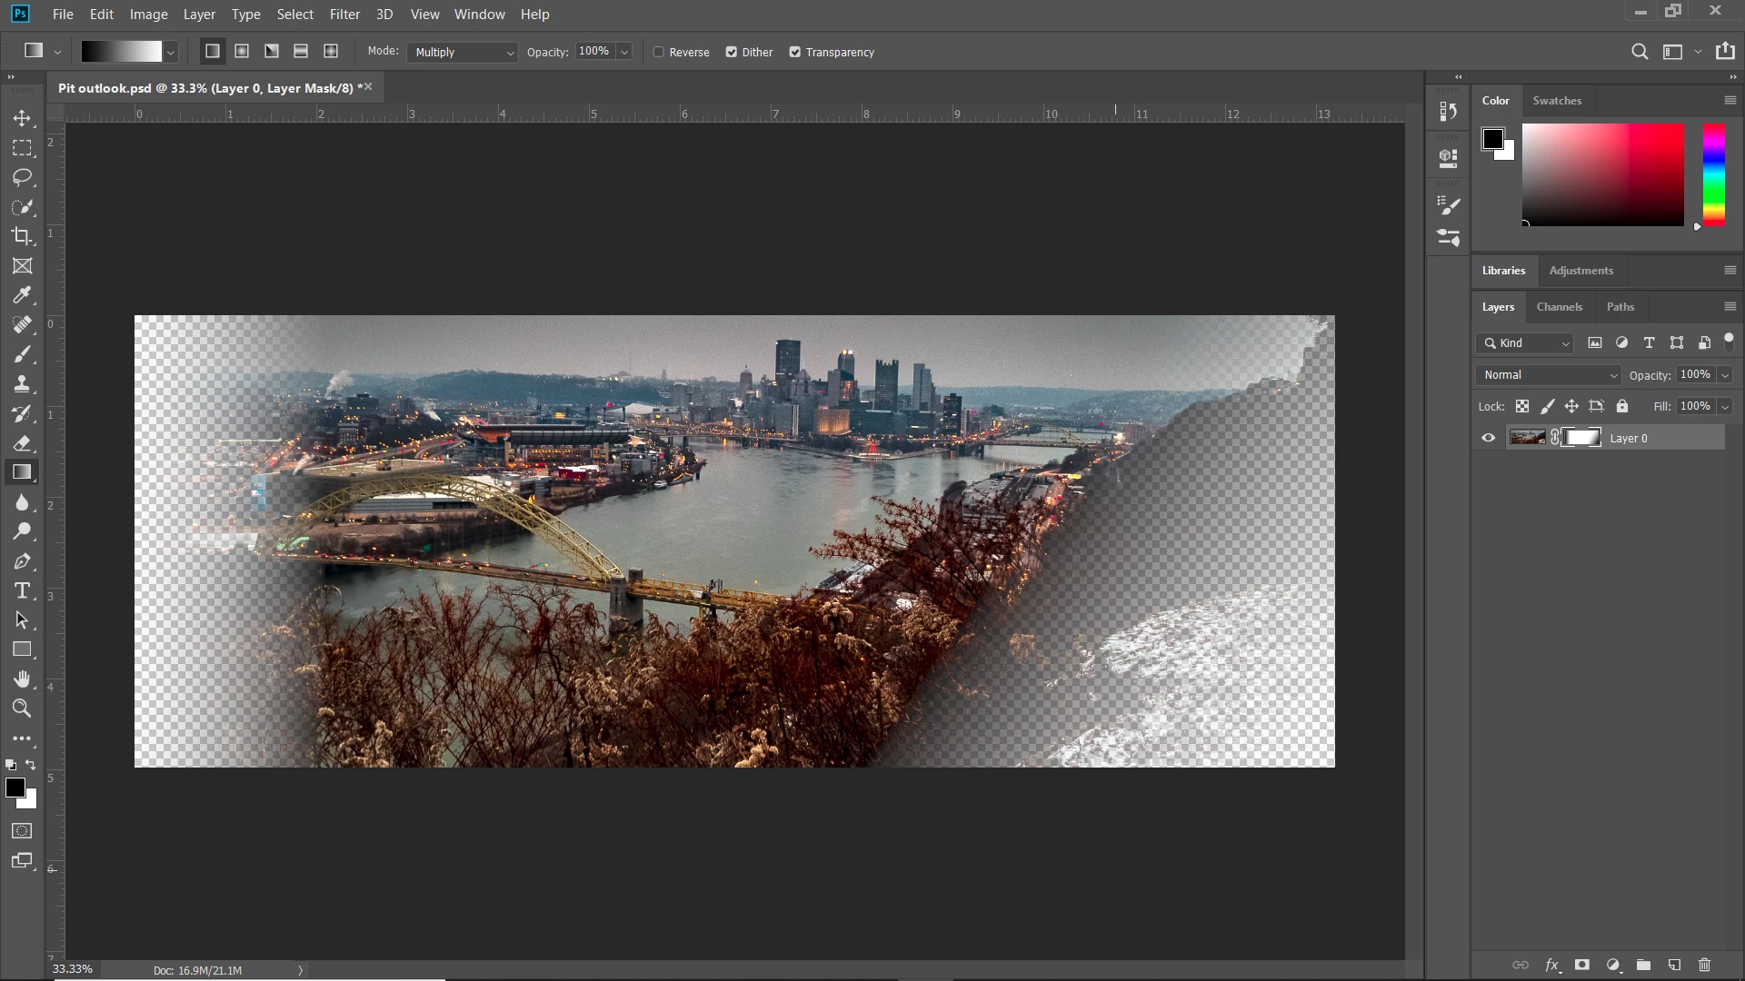Pick a color in the color field
1745x981 pixels.
[1602, 174]
